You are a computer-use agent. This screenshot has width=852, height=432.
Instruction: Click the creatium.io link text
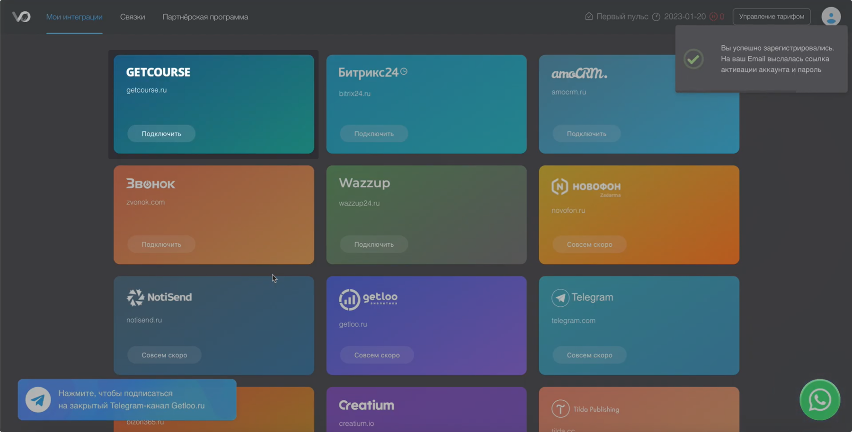click(x=356, y=423)
